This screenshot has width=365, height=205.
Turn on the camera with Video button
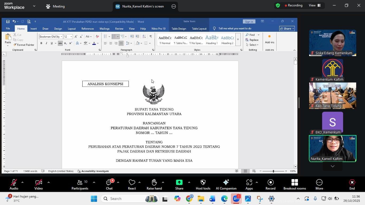tap(38, 184)
